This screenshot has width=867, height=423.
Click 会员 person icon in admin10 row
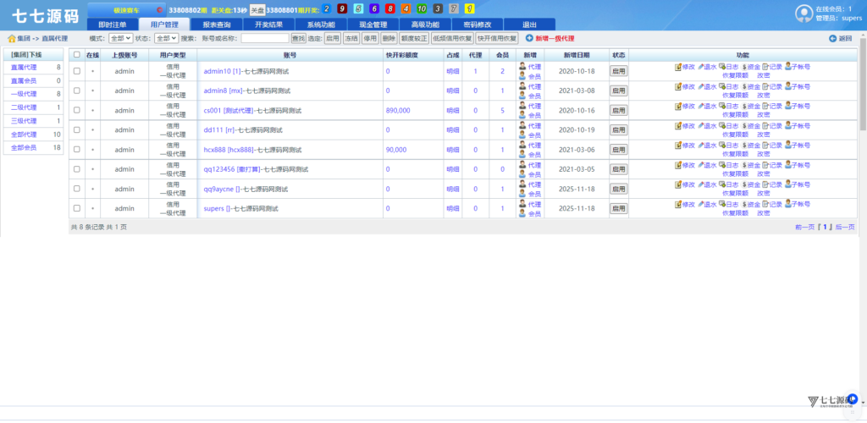[x=522, y=76]
